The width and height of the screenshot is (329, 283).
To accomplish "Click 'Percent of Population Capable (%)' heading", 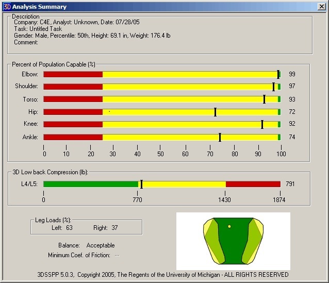I will (54, 64).
